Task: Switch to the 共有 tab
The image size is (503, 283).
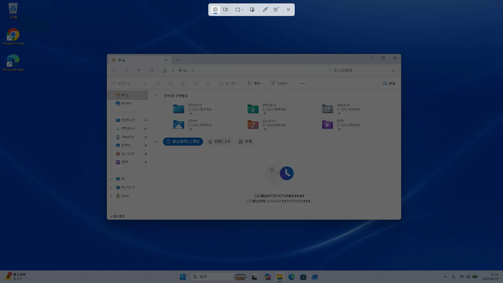Action: pyautogui.click(x=245, y=141)
